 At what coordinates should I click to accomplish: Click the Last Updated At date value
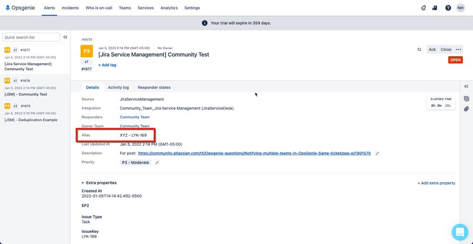(151, 144)
